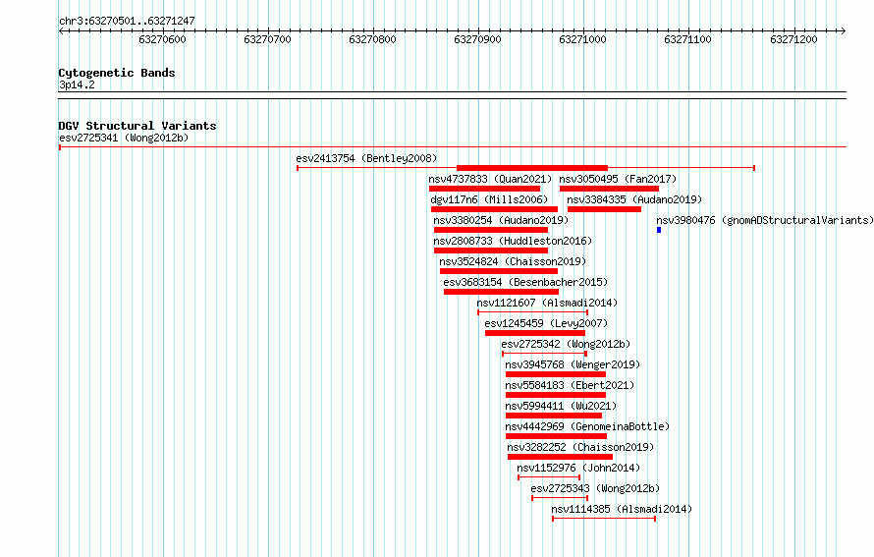
Task: Click the 63270600 ruler tick label
Action: [162, 39]
